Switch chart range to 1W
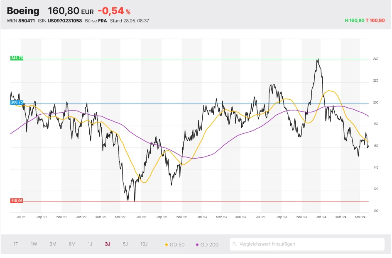392x258 pixels. click(x=34, y=244)
